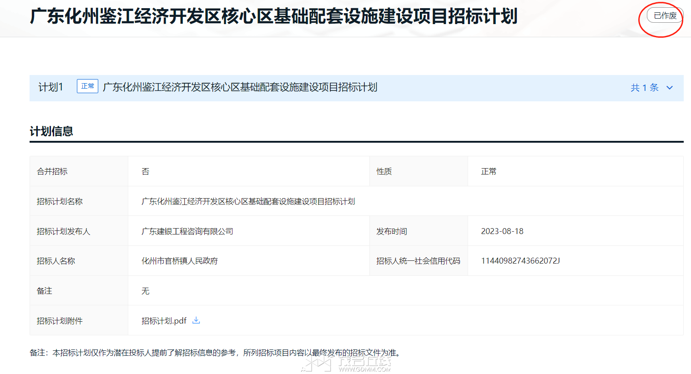Select the 计划信息 section heading
This screenshot has height=374, width=691.
51,132
